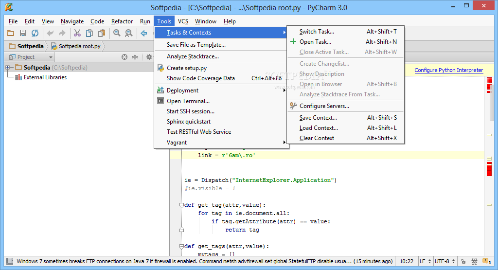Select Show Code Coverage Data item
498x270 pixels.
221,78
